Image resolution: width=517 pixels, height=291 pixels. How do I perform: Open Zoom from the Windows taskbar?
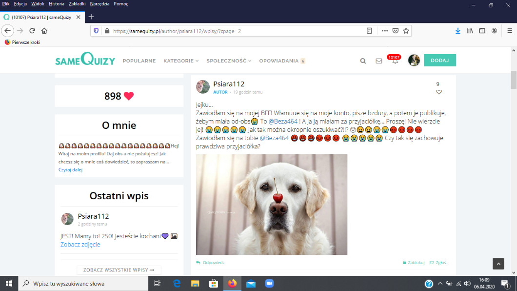click(x=269, y=283)
